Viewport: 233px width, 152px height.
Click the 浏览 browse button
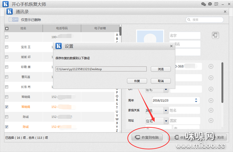point(161,69)
